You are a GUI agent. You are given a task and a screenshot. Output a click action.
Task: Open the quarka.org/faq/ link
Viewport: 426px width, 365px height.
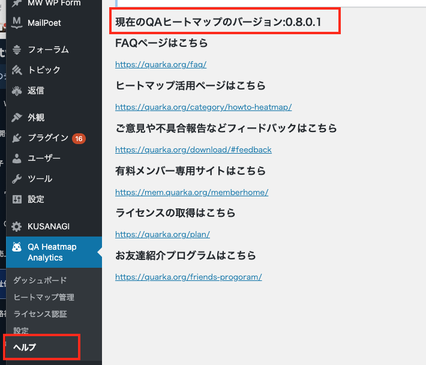[x=161, y=64]
